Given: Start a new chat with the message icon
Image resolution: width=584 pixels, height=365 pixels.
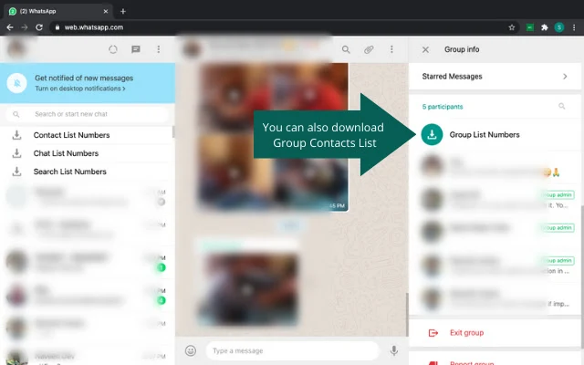Looking at the screenshot, I should click(136, 49).
